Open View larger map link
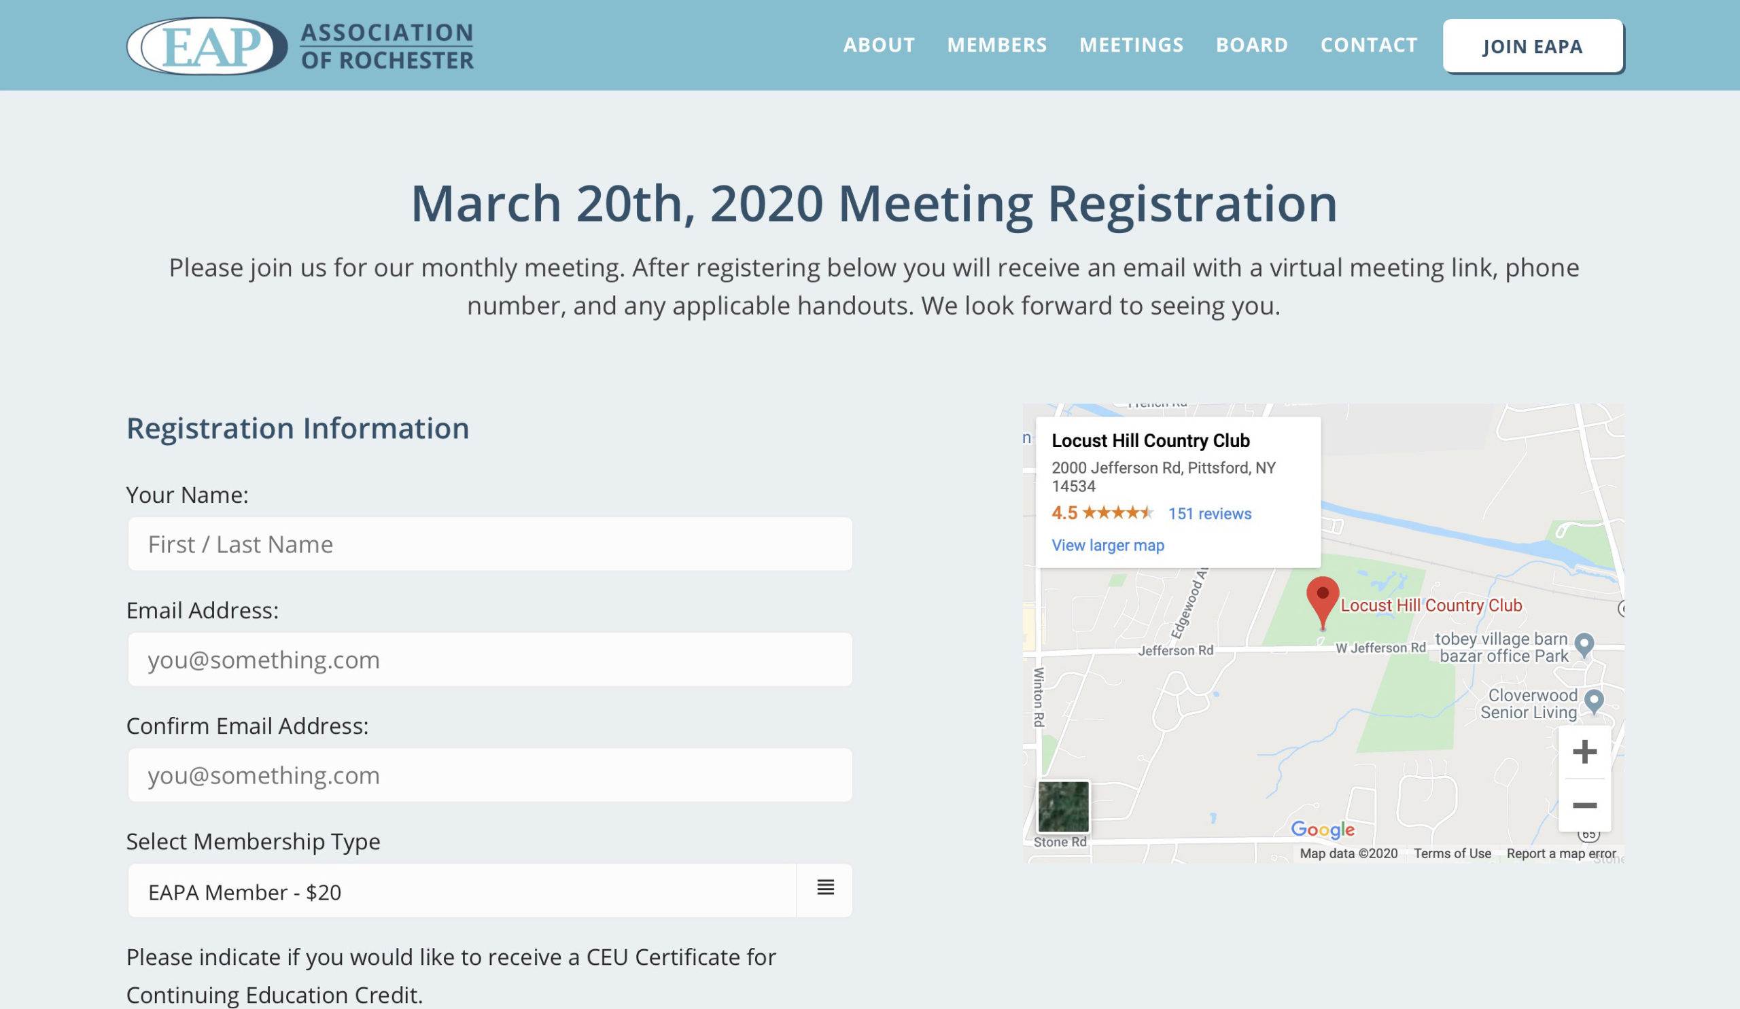Image resolution: width=1740 pixels, height=1009 pixels. tap(1107, 545)
